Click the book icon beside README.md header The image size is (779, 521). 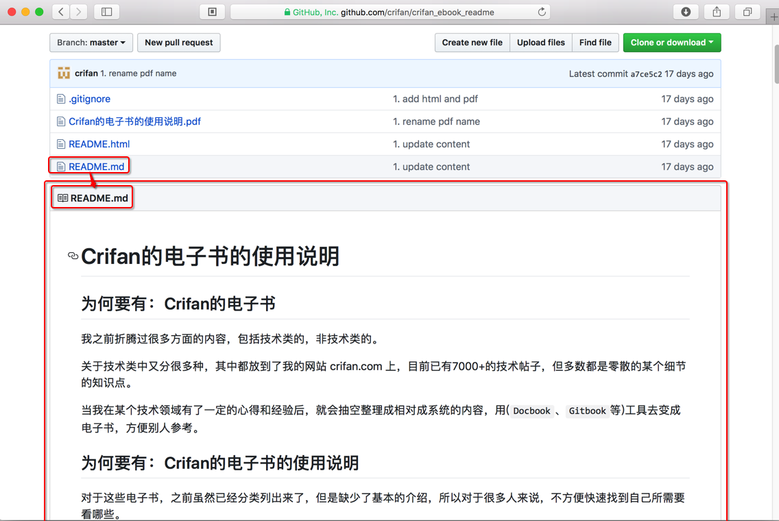tap(63, 197)
